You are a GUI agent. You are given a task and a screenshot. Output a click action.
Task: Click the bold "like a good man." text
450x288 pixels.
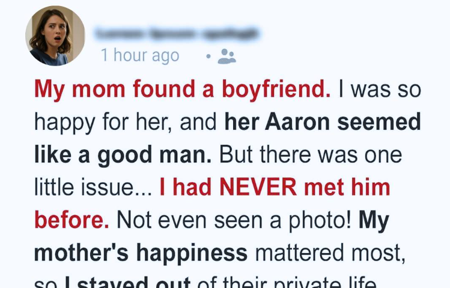(x=123, y=155)
